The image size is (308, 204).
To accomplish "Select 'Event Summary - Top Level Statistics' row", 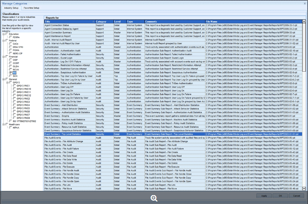I will coord(173,134).
